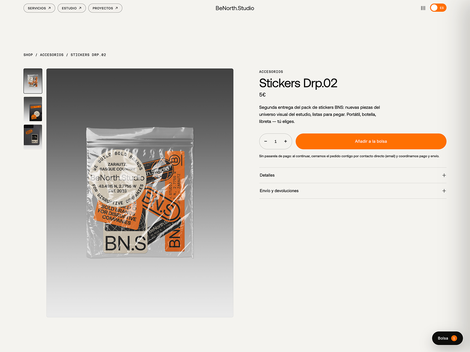The height and width of the screenshot is (352, 470).
Task: Select the second product thumbnail
Action: 33,109
